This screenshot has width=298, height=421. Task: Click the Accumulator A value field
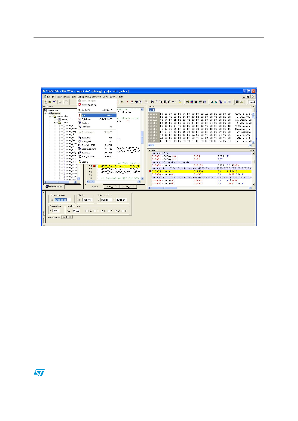point(56,211)
